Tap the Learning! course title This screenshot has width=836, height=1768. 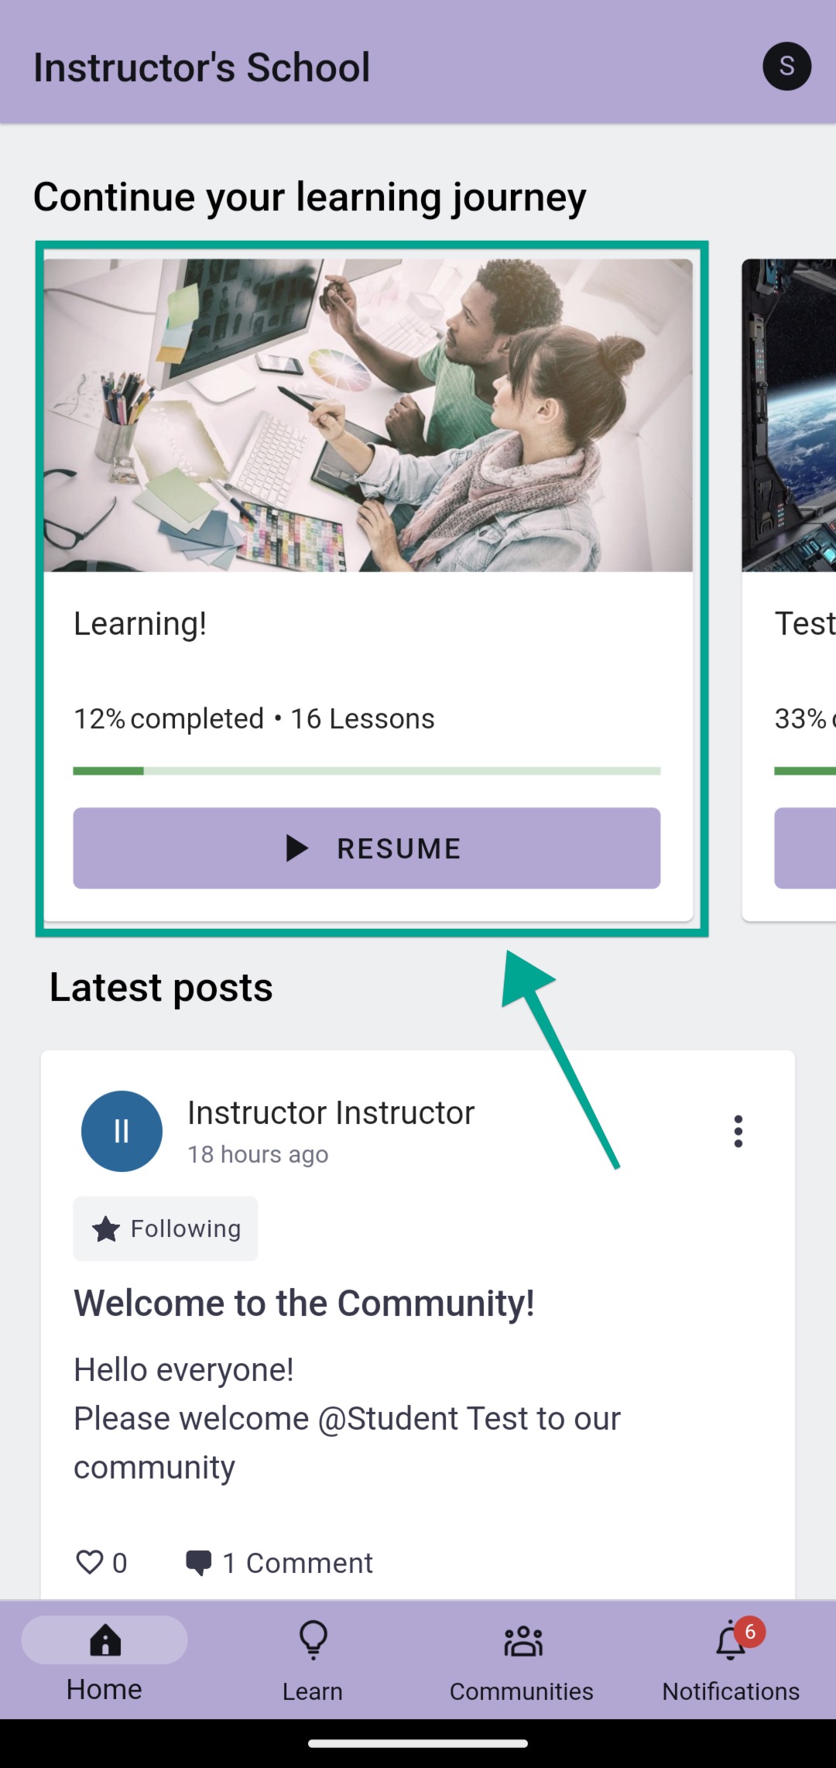click(x=140, y=623)
